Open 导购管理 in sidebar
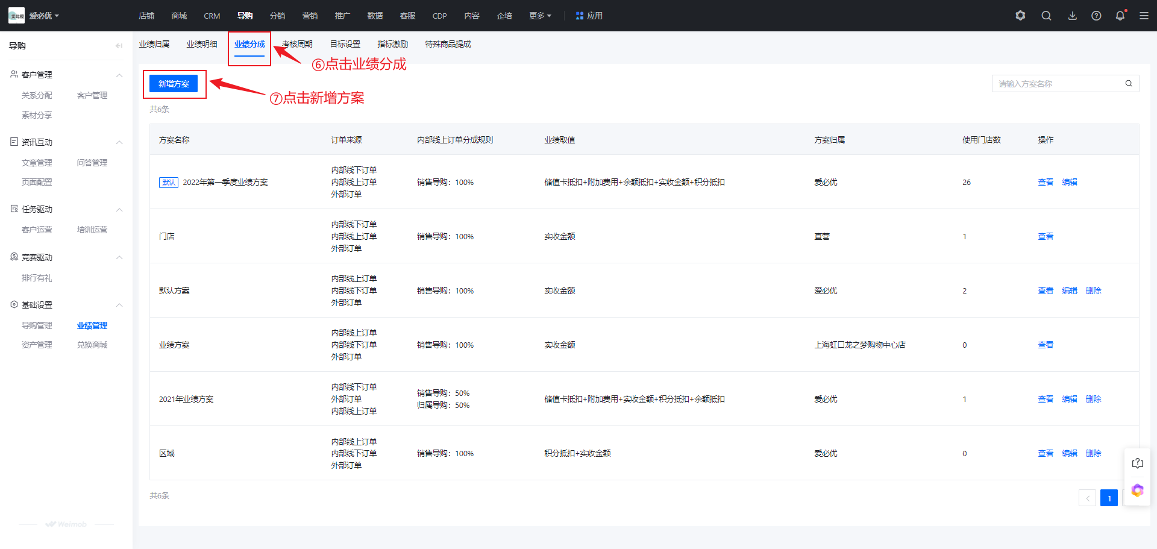 tap(37, 325)
